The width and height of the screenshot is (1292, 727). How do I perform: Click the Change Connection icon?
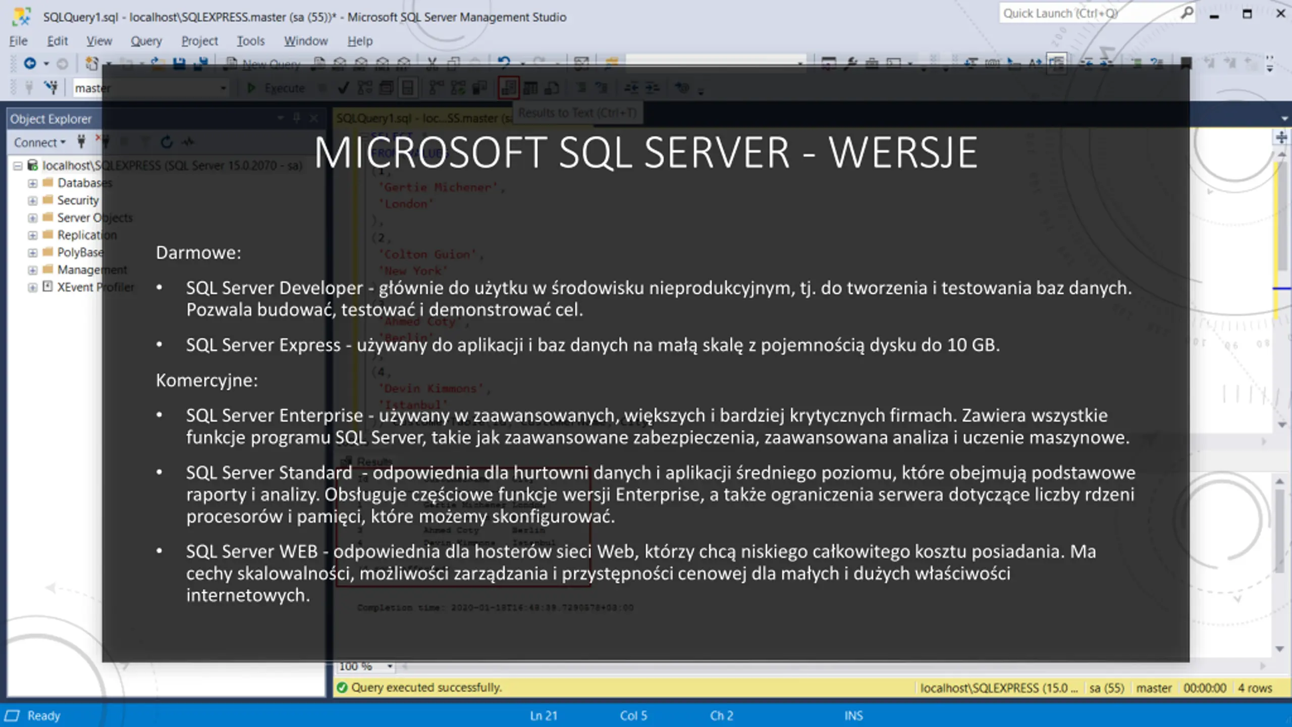[51, 88]
